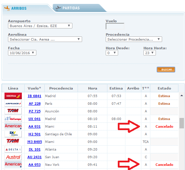
Task: Expand the Aerolínea airline selector
Action: coord(45,39)
